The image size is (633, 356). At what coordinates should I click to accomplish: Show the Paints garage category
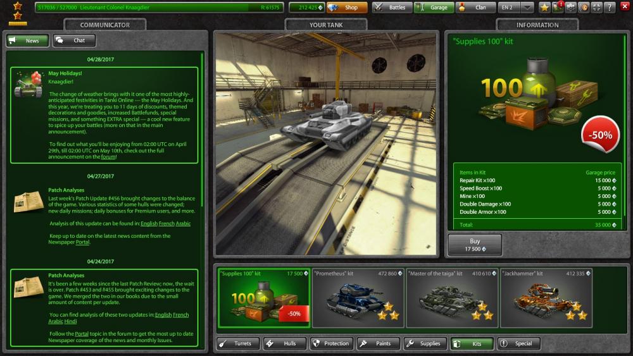[379, 343]
